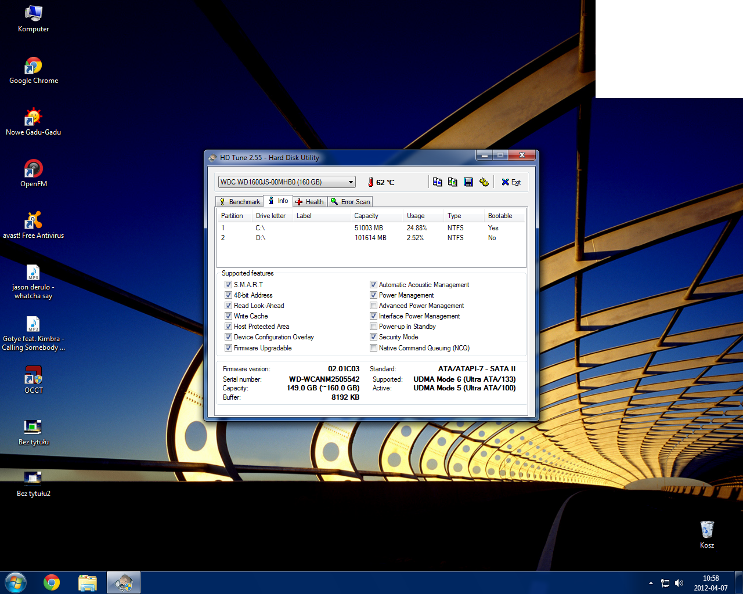This screenshot has width=743, height=594.
Task: Toggle the Write Cache checkbox
Action: coord(228,316)
